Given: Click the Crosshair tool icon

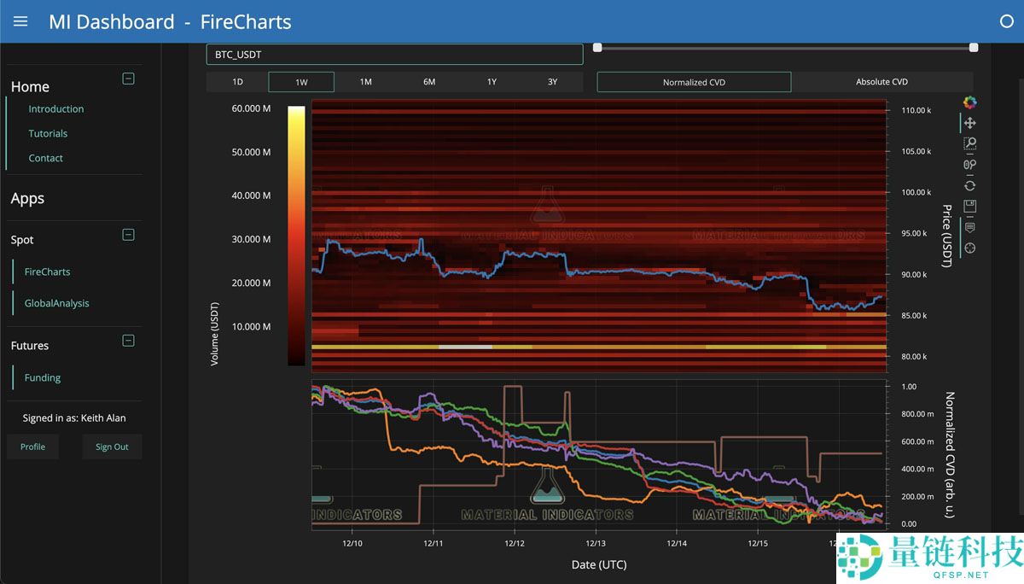Looking at the screenshot, I should pyautogui.click(x=969, y=248).
